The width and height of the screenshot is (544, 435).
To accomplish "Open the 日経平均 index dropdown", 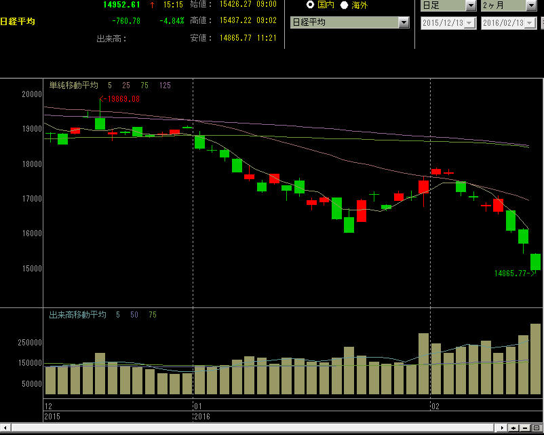I will click(404, 22).
